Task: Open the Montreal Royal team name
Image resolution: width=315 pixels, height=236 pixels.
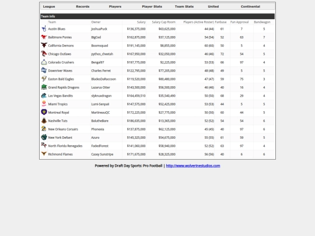Action: [59, 112]
